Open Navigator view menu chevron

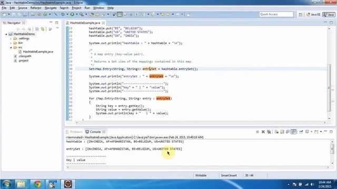(57, 28)
